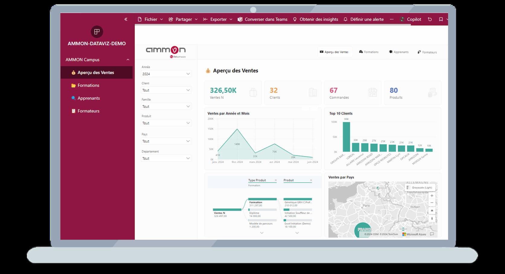Click Définir une alerte button

(x=363, y=19)
